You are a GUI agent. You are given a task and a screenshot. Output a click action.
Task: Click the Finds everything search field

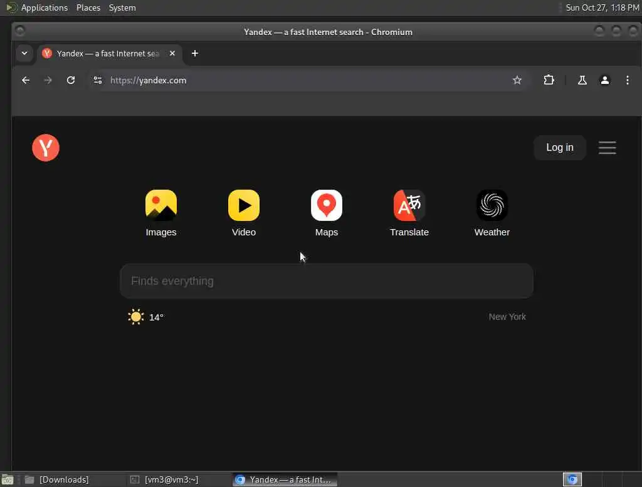[x=326, y=281]
